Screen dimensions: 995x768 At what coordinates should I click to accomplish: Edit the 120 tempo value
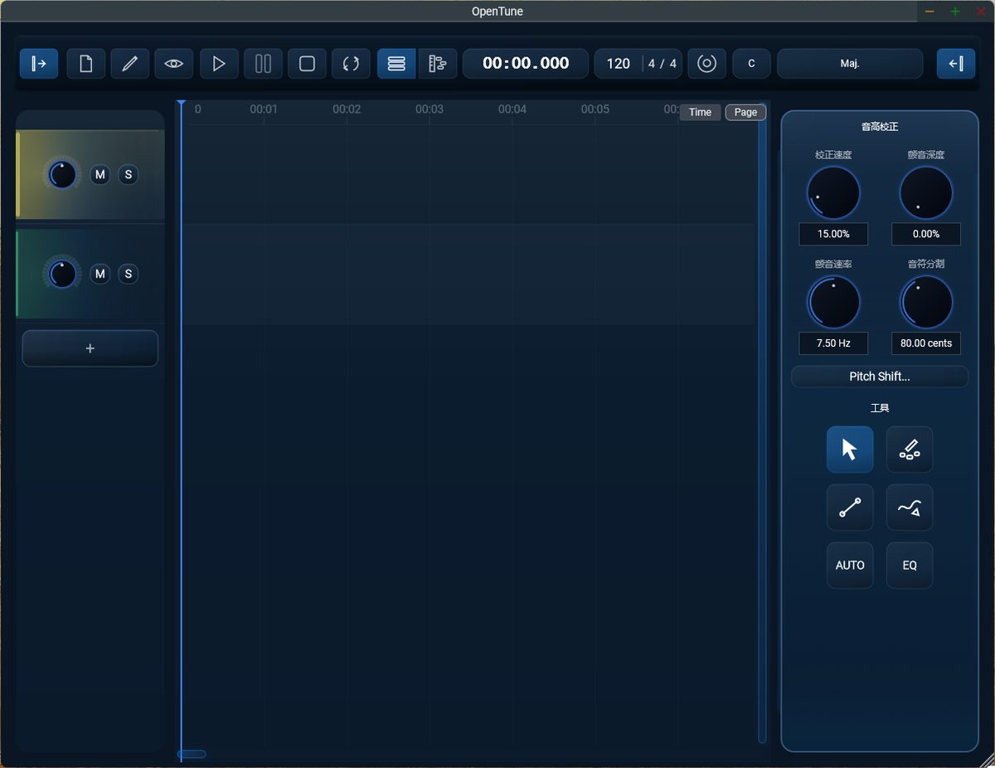pyautogui.click(x=619, y=64)
